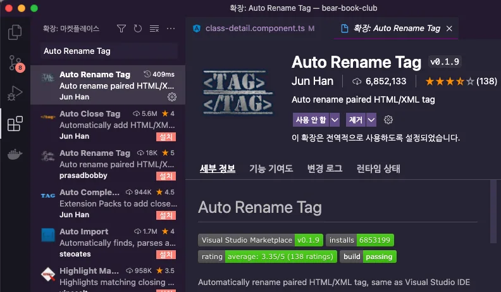Click the extension details vertical scrollbar
Viewport: 501px width, 292px height.
click(493, 211)
